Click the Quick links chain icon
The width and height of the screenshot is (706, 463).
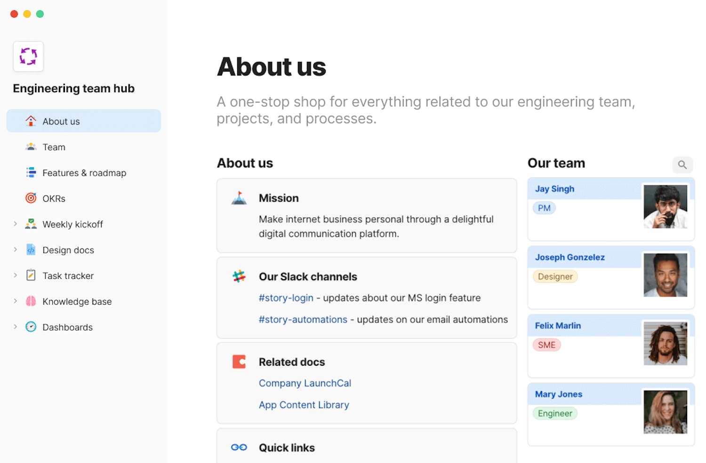[239, 447]
